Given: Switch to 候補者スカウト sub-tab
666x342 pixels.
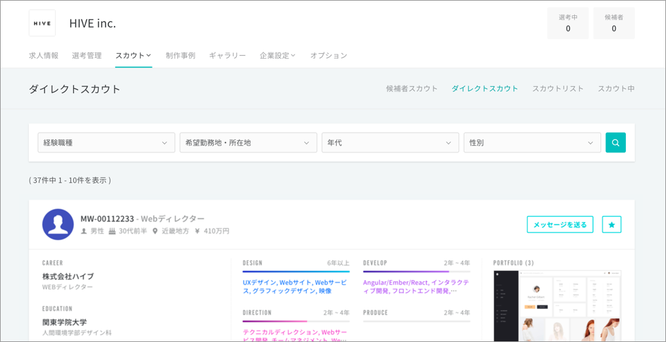Looking at the screenshot, I should click(x=411, y=89).
